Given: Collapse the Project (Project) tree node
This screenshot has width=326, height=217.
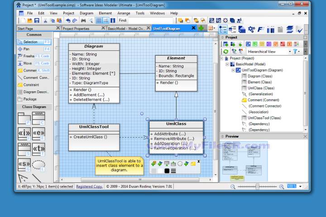Looking at the screenshot, I should pos(221,58).
